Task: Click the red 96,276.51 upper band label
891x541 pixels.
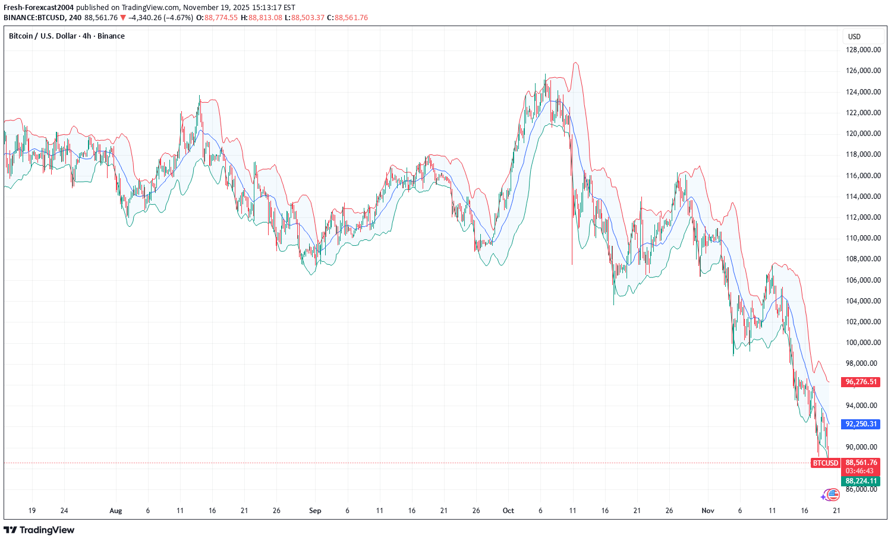Action: pos(860,382)
